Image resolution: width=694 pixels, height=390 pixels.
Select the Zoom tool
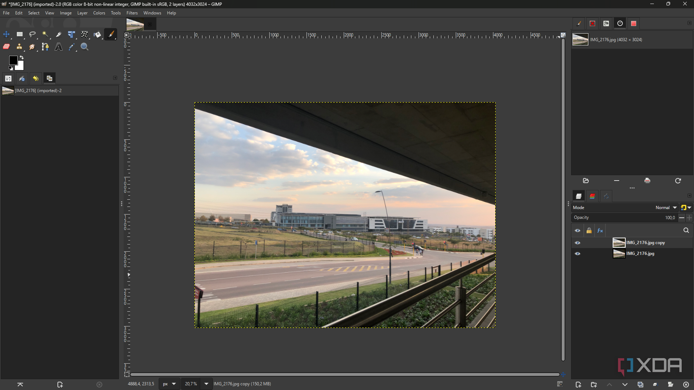(x=84, y=47)
